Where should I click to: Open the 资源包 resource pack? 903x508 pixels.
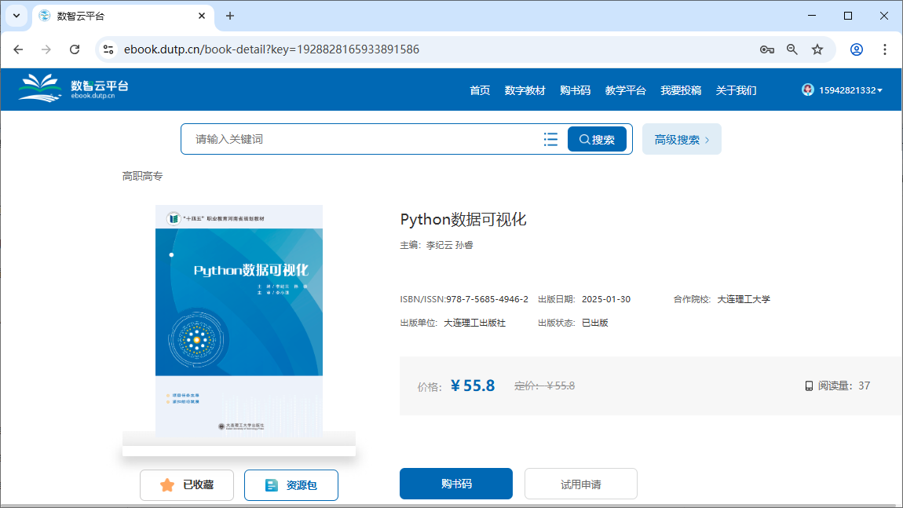pos(291,485)
